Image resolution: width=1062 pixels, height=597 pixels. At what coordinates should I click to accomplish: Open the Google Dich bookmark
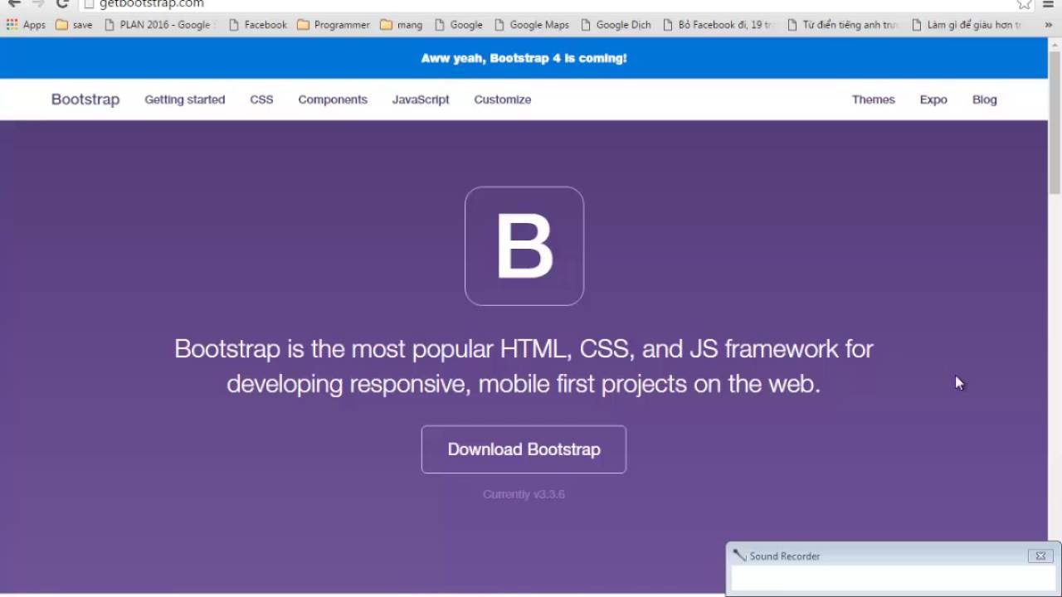coord(616,25)
